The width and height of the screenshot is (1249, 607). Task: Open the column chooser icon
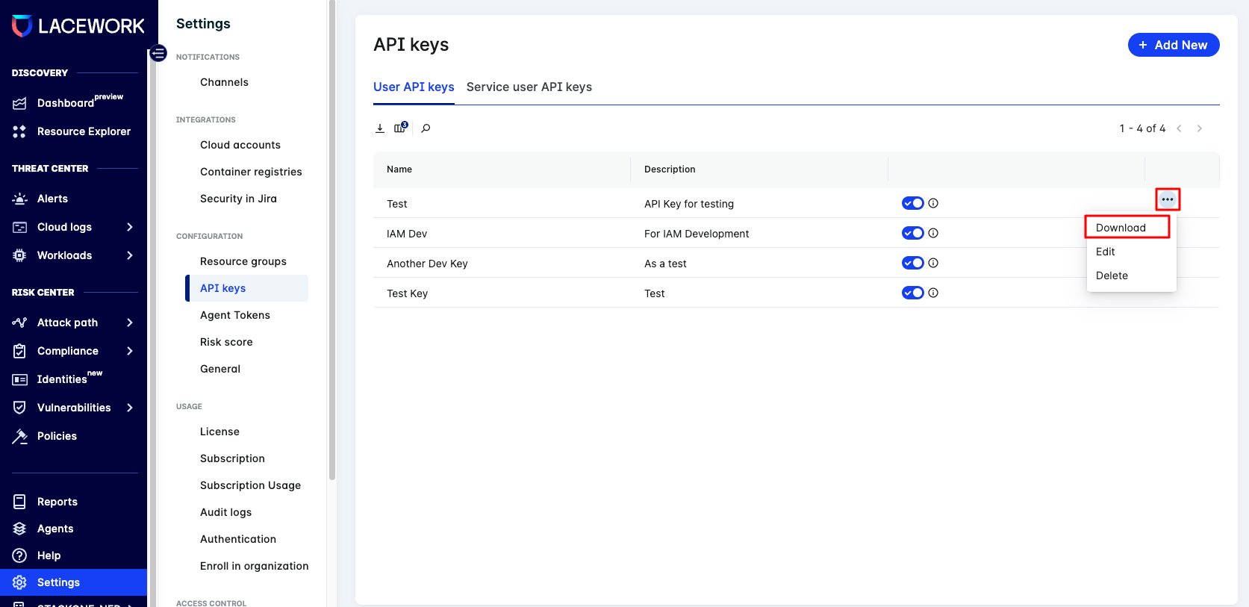pyautogui.click(x=401, y=128)
